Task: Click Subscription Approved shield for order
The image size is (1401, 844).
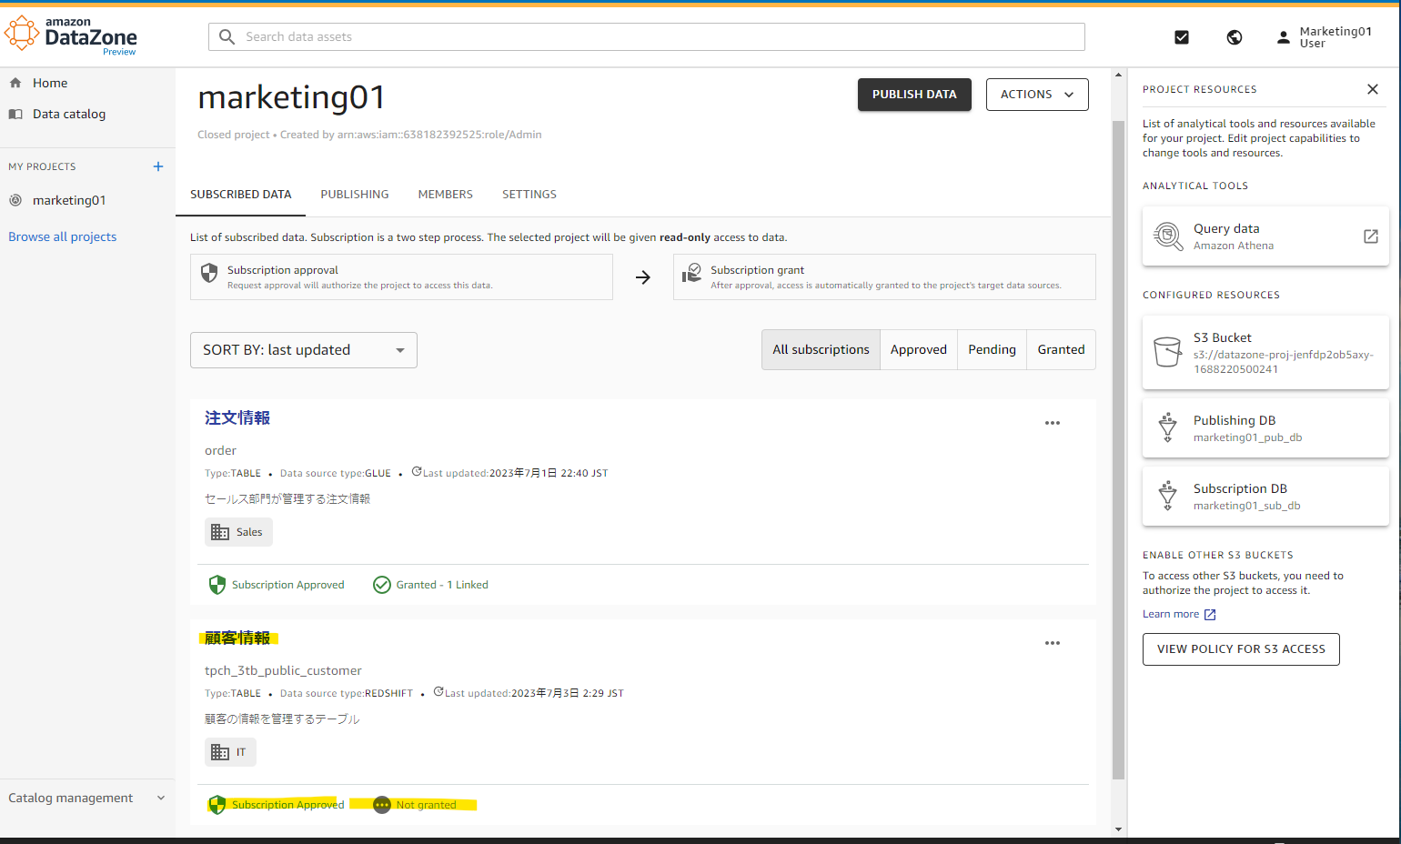Action: coord(217,585)
